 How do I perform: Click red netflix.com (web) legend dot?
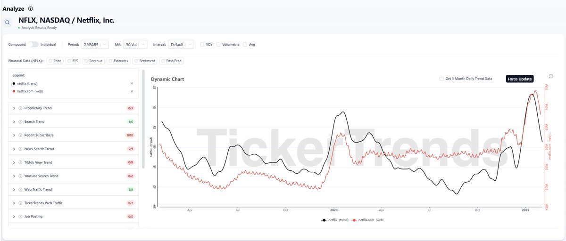pyautogui.click(x=14, y=91)
